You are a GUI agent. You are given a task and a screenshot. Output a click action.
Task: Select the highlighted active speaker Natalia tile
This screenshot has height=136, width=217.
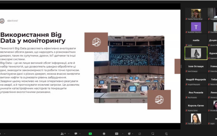(196, 53)
